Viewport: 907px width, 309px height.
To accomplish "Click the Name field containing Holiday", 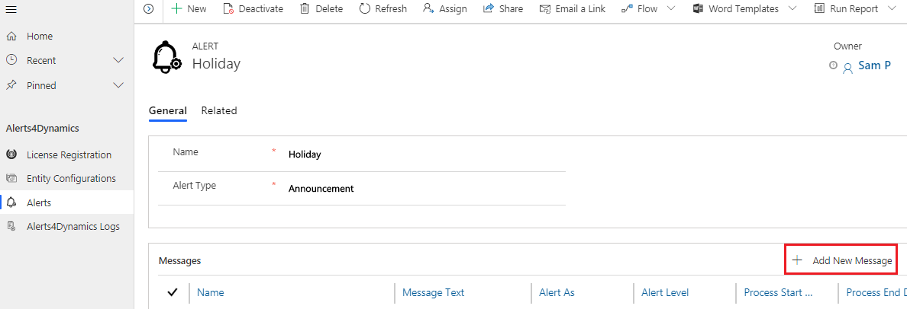I will [x=426, y=154].
